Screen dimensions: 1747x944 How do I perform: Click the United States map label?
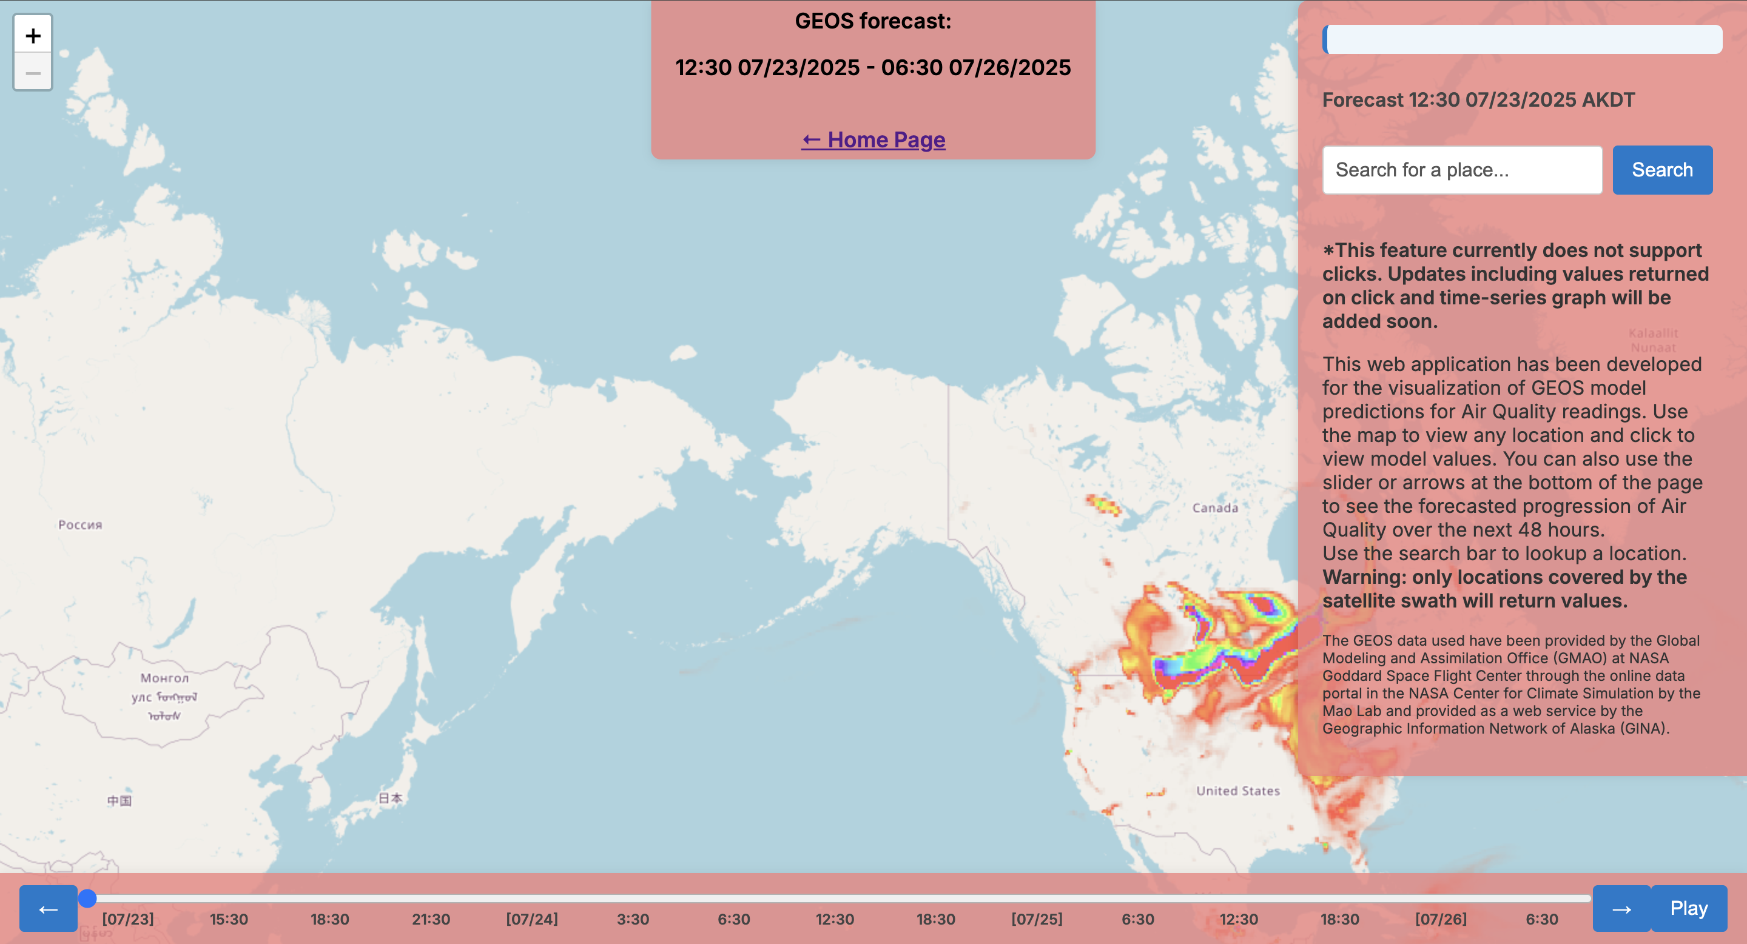tap(1237, 791)
